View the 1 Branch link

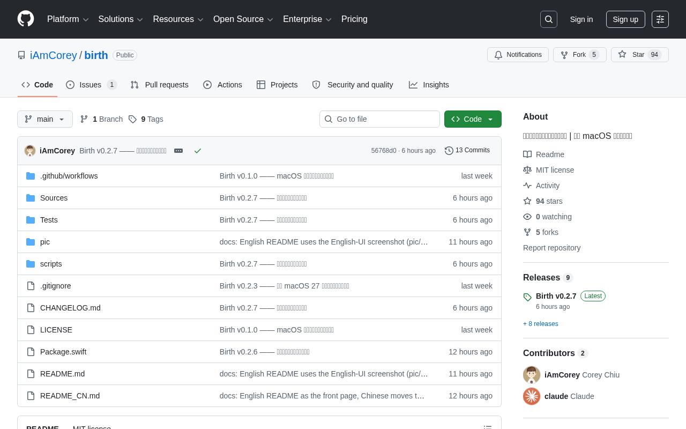pyautogui.click(x=101, y=119)
